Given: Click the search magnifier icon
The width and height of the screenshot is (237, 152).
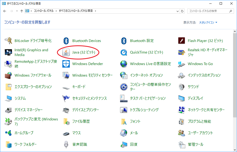Looking at the screenshot, I should pos(230,11).
